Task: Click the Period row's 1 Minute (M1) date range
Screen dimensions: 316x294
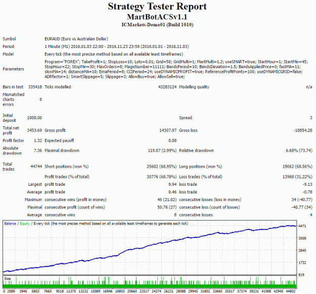Action: tap(117, 46)
